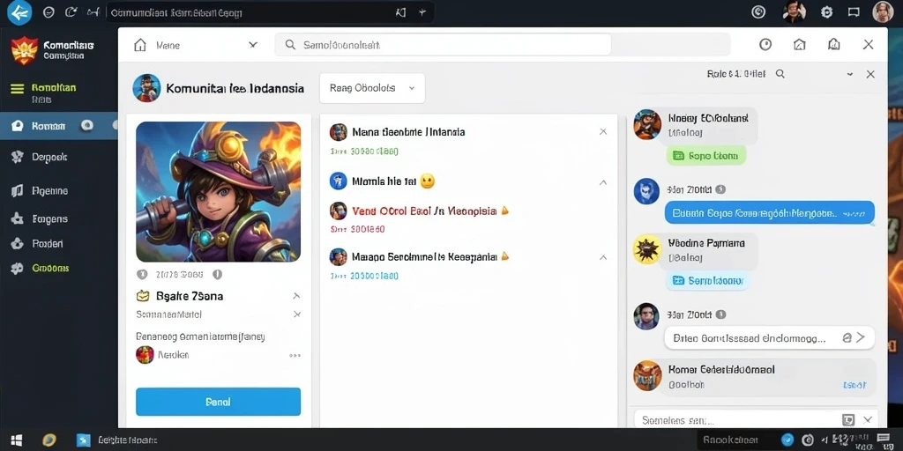Open the Mane dropdown chevron
This screenshot has width=903, height=451.
[252, 44]
